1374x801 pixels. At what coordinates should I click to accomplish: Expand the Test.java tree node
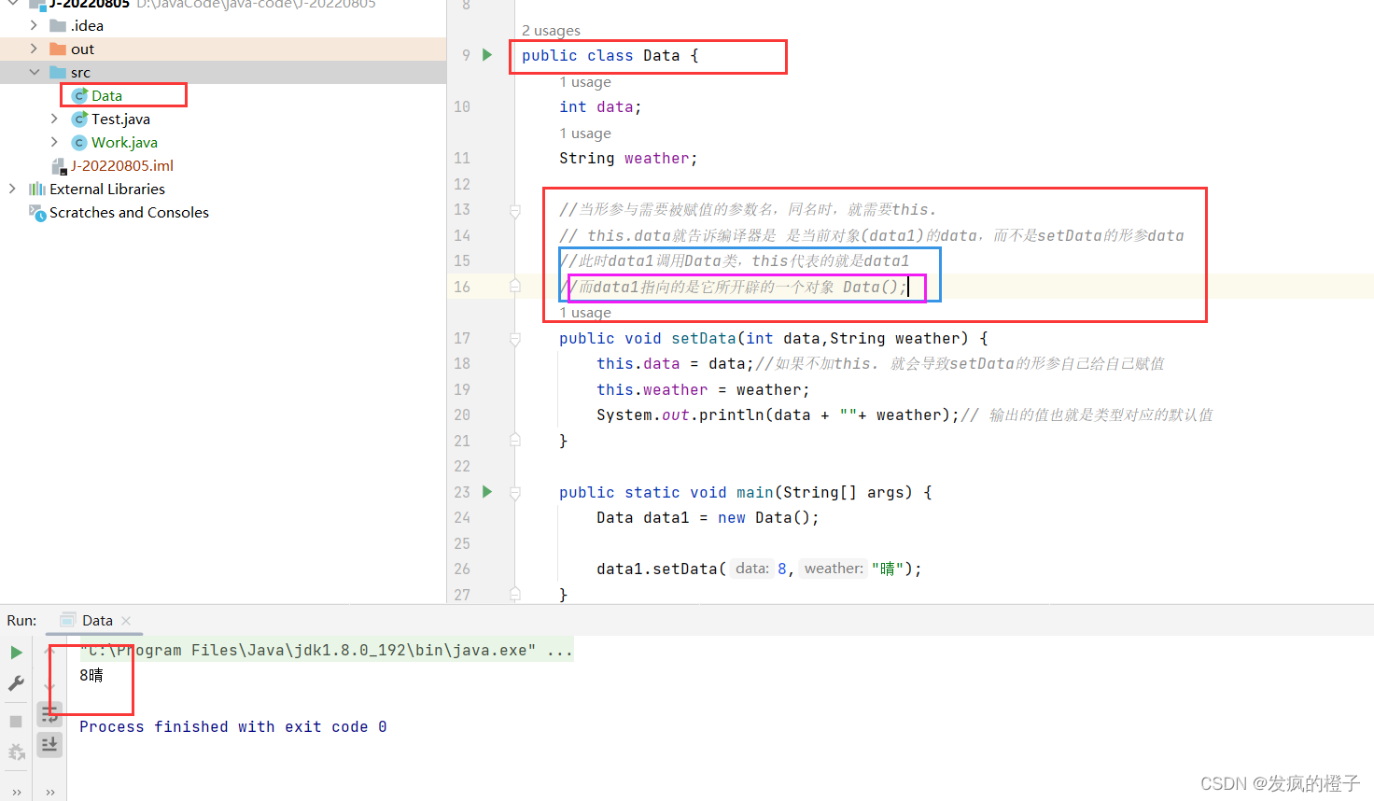point(54,119)
